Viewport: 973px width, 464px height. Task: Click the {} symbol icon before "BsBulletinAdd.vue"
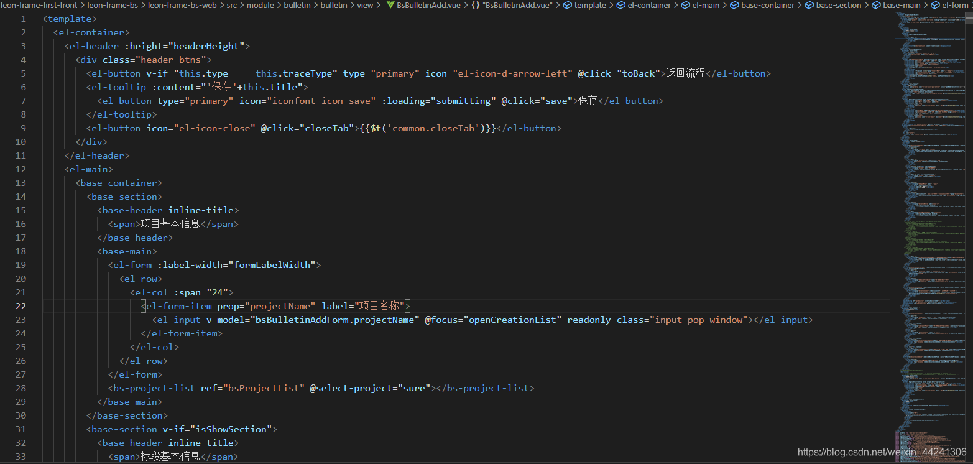tap(475, 5)
